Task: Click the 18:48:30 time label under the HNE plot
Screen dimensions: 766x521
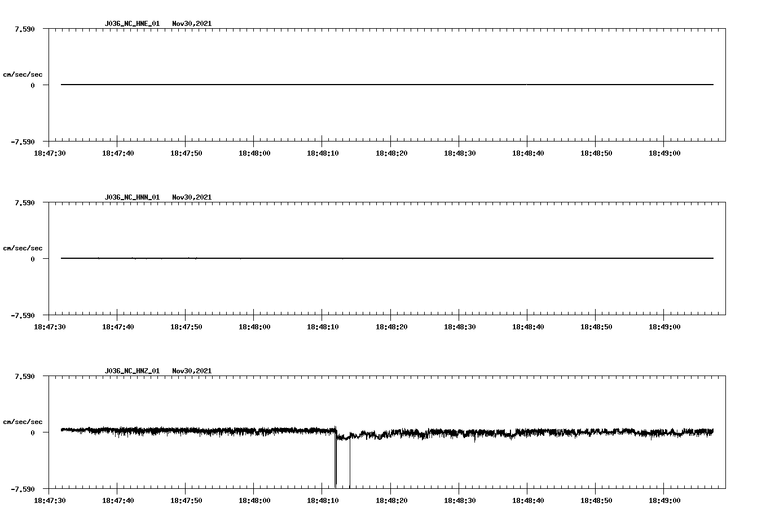Action: (x=459, y=153)
